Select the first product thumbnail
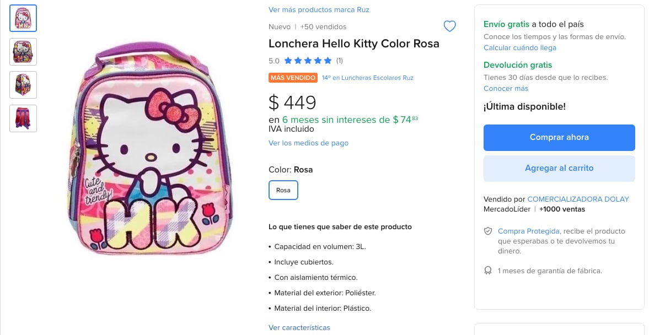 [23, 18]
